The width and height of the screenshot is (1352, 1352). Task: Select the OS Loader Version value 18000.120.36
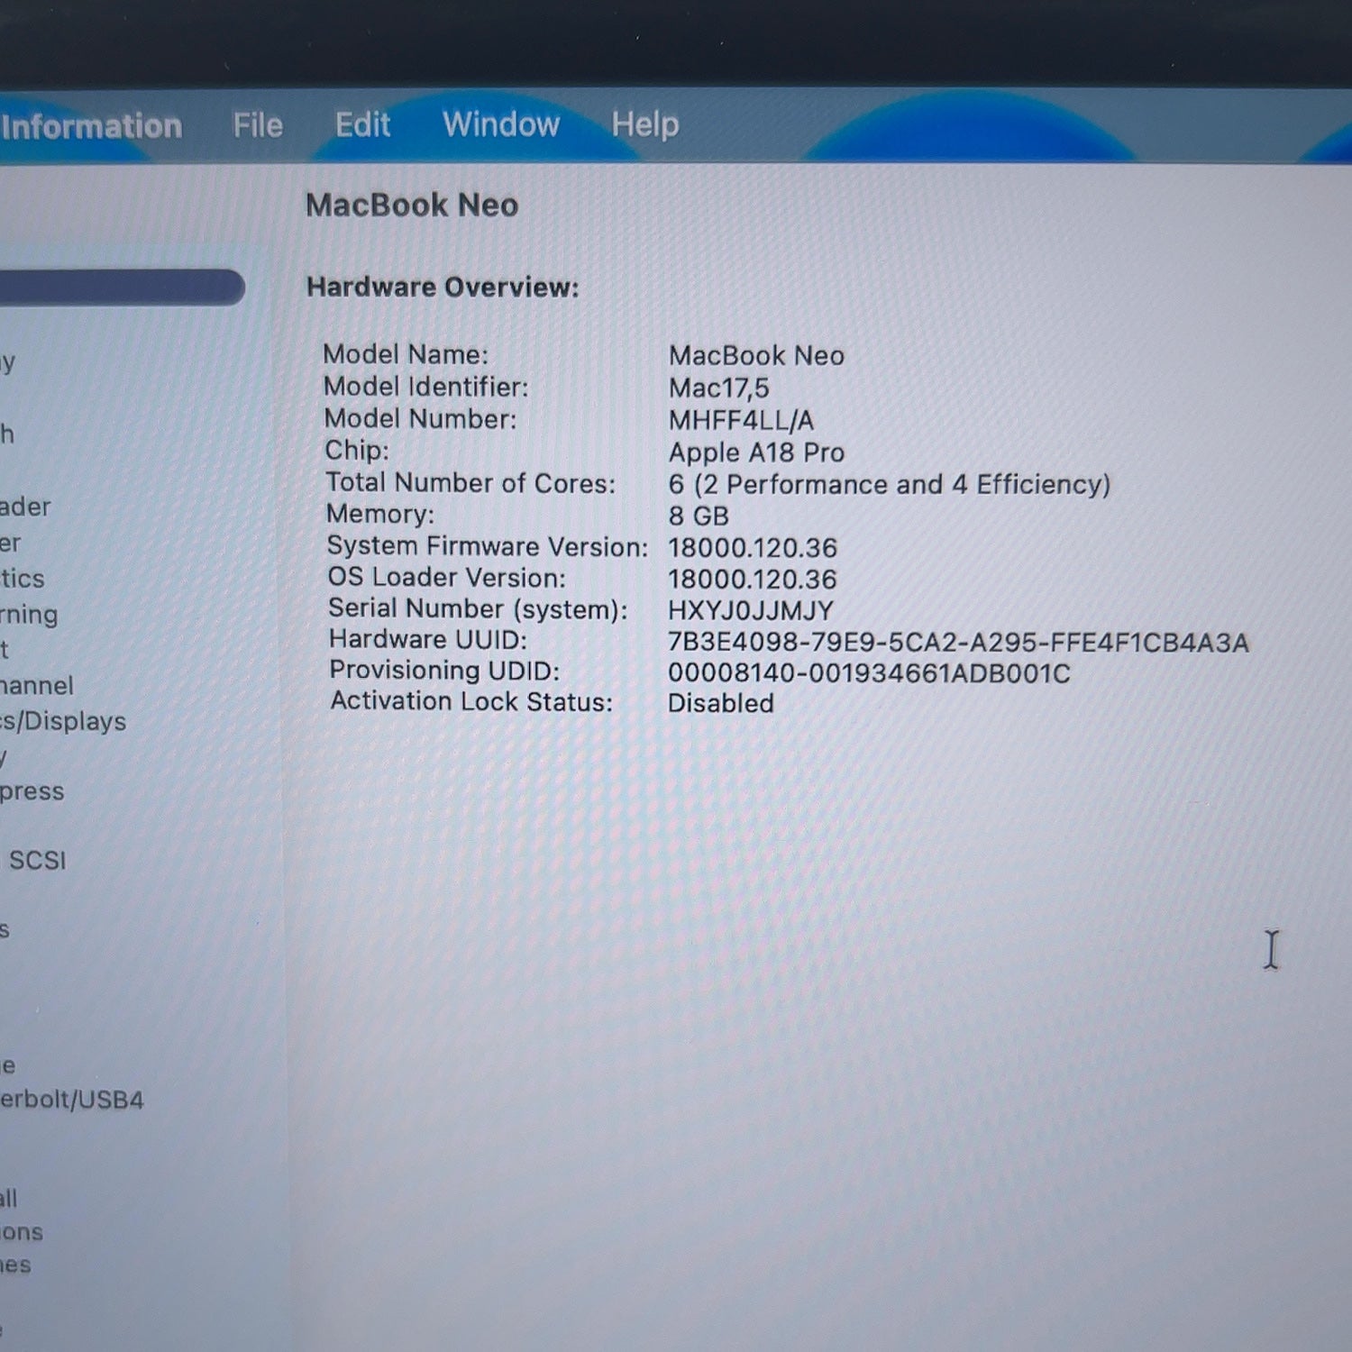tap(753, 580)
